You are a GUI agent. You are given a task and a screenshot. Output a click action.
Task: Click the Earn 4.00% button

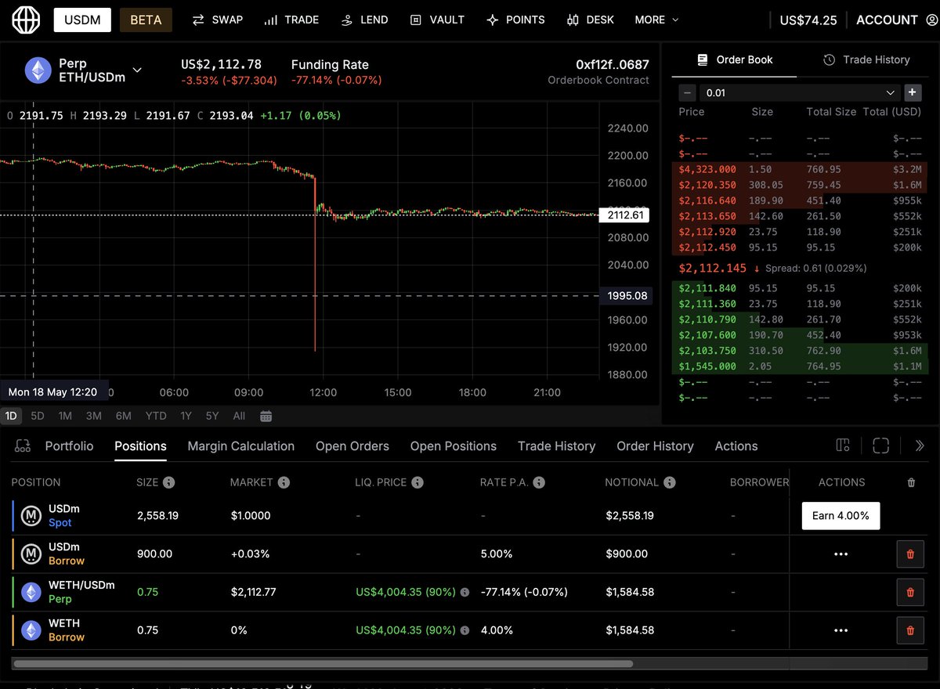pos(841,516)
